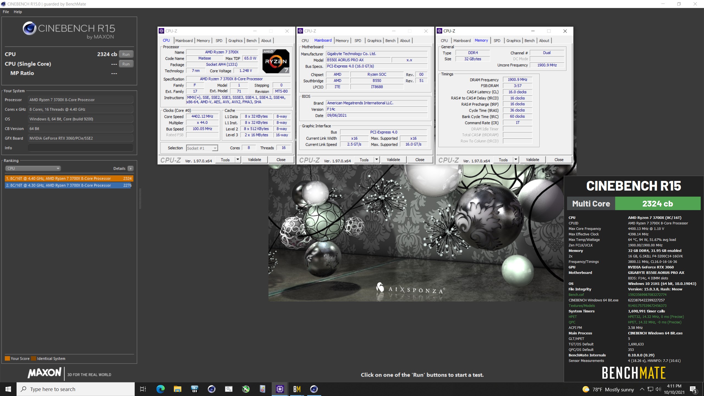Switch to Memory tab in Mainboard CPU-Z
The width and height of the screenshot is (704, 396).
pyautogui.click(x=342, y=40)
